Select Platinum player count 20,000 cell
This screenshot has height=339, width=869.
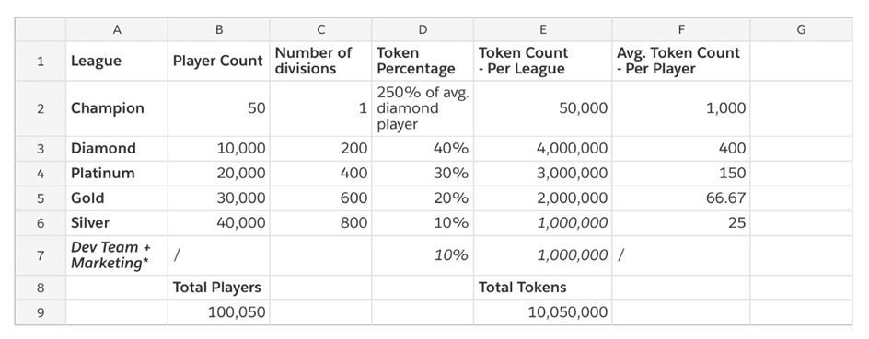tap(219, 173)
